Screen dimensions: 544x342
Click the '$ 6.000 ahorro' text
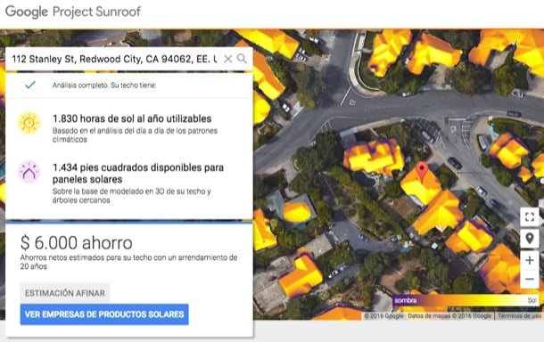[x=77, y=242]
